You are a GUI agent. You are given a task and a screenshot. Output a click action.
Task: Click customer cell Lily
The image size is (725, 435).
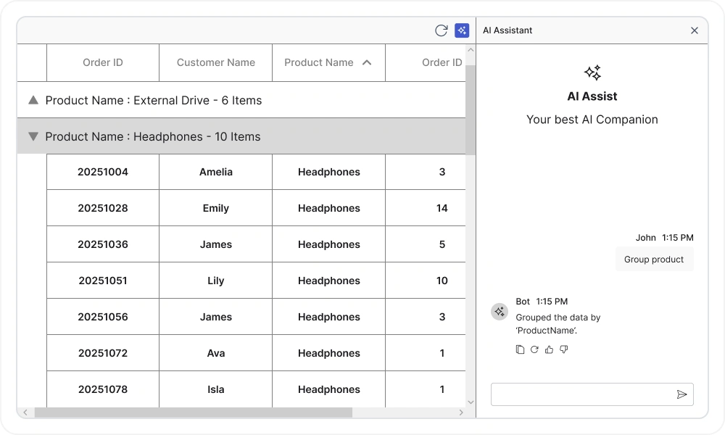pyautogui.click(x=216, y=281)
